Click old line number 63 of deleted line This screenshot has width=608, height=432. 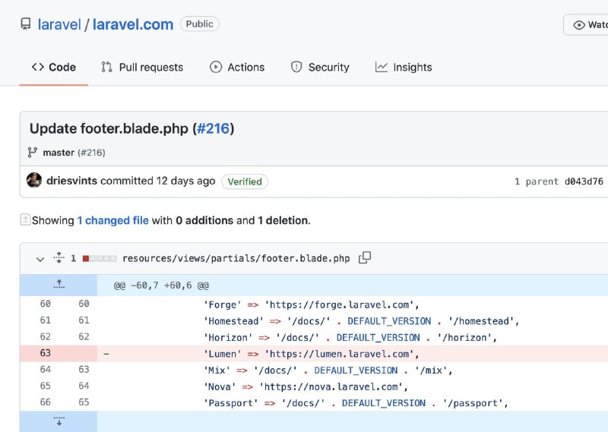tap(46, 353)
